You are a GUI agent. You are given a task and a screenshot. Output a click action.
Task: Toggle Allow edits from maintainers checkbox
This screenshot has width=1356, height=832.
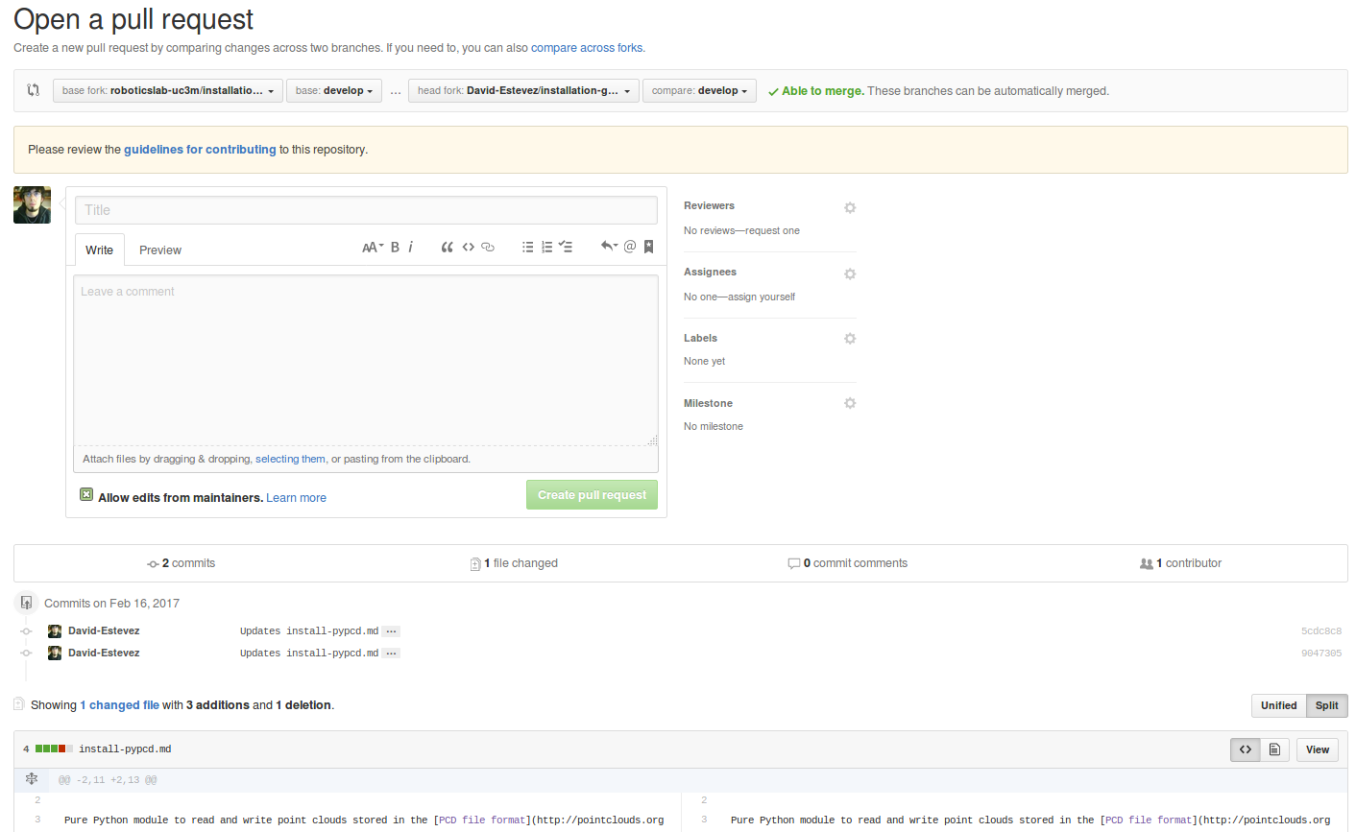point(86,495)
